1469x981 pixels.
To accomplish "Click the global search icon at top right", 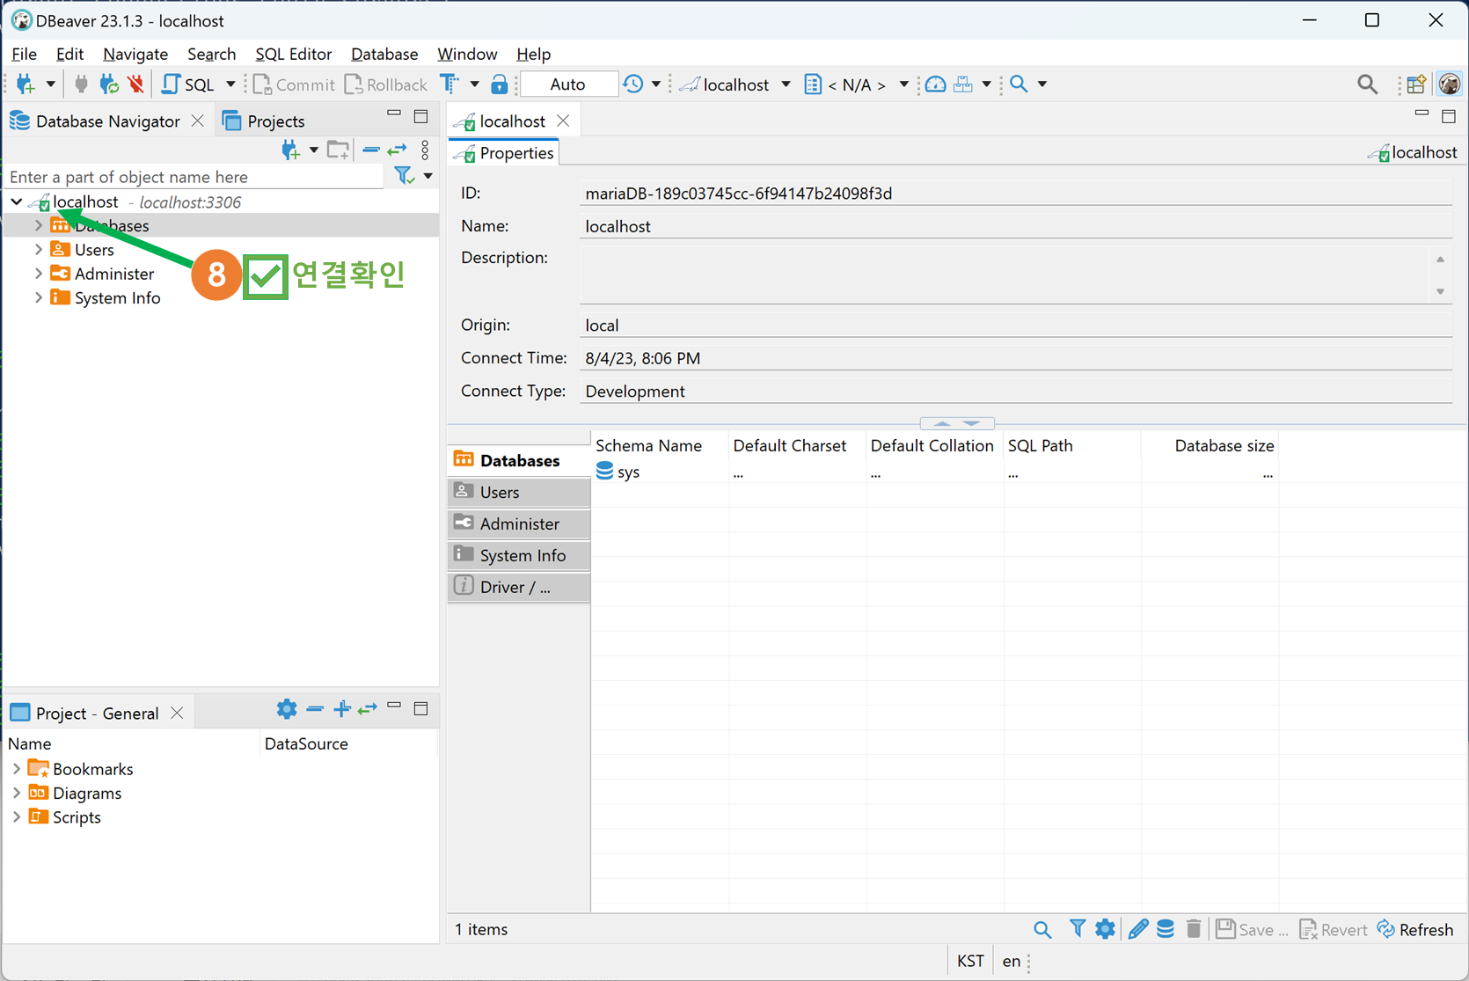I will pyautogui.click(x=1367, y=84).
